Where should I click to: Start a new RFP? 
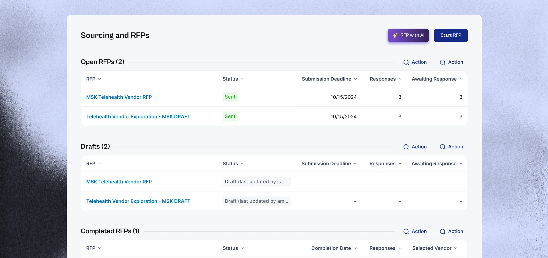click(x=451, y=35)
